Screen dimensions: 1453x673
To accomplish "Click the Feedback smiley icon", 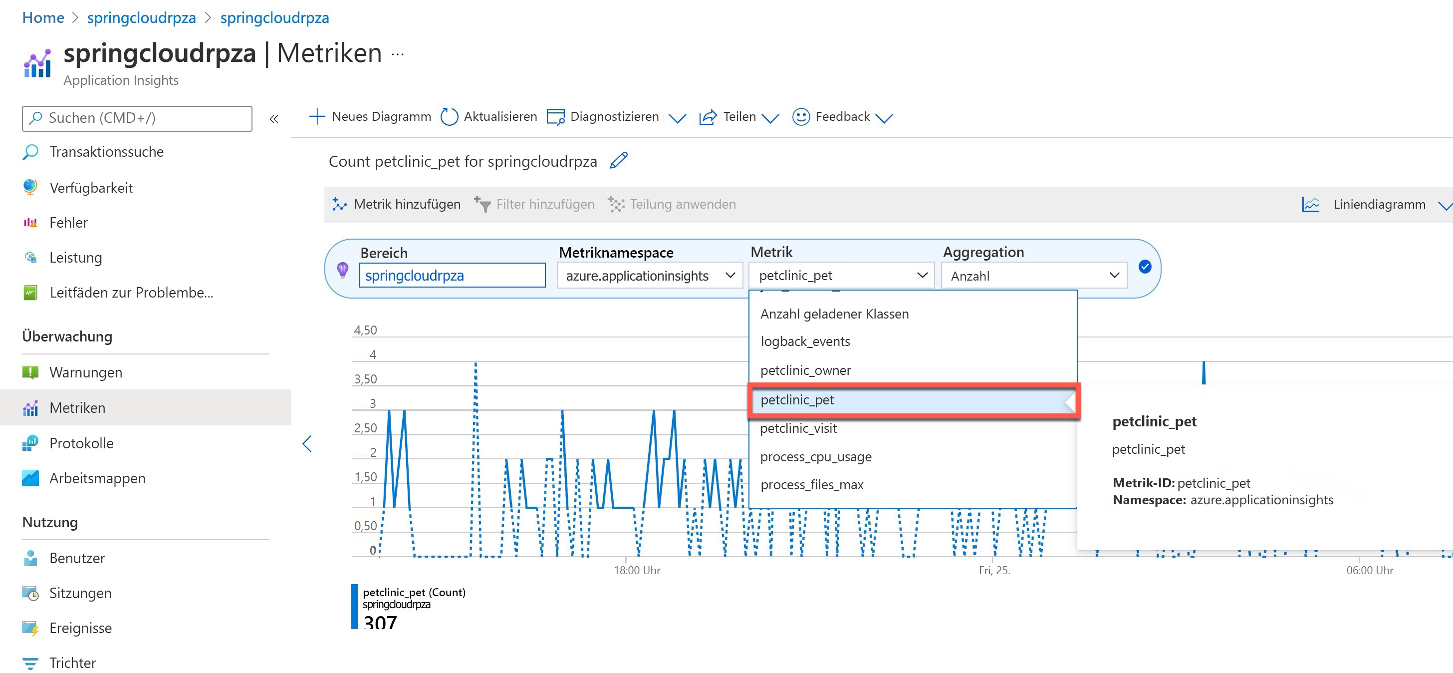I will [x=801, y=117].
